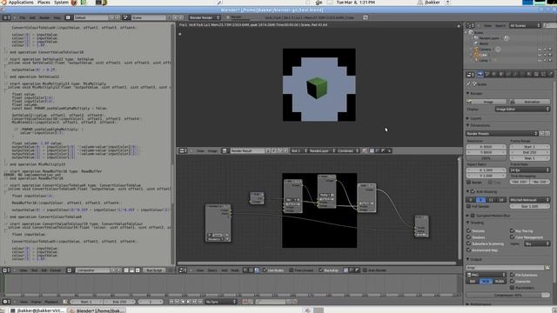557x313 pixels.
Task: Click the properties editor type icon
Action: click(469, 74)
